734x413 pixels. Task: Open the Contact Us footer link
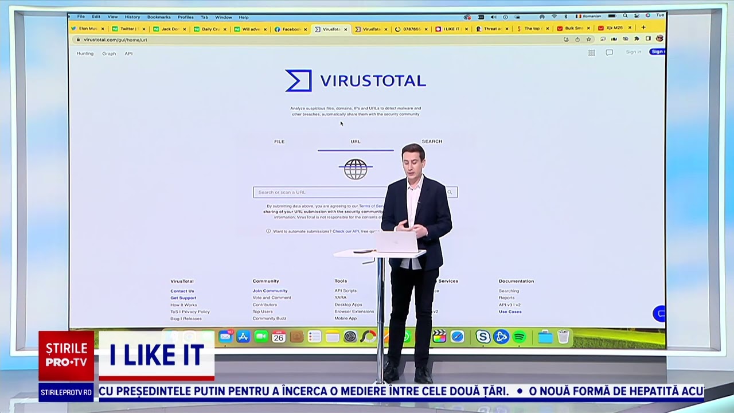tap(182, 291)
